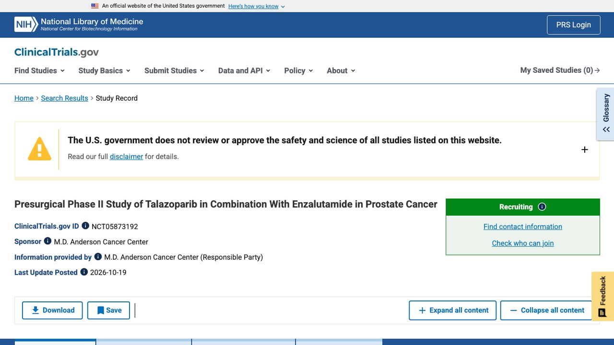Open the Submit Studies menu
The image size is (614, 345).
[x=174, y=70]
